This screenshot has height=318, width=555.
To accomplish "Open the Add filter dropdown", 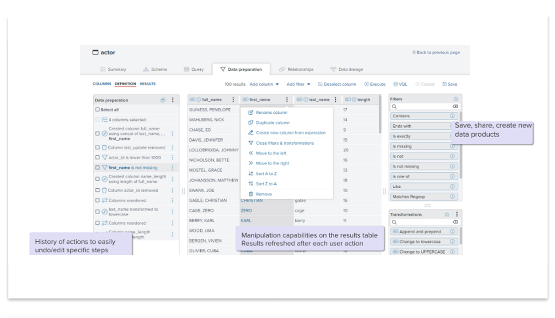I will click(x=298, y=84).
